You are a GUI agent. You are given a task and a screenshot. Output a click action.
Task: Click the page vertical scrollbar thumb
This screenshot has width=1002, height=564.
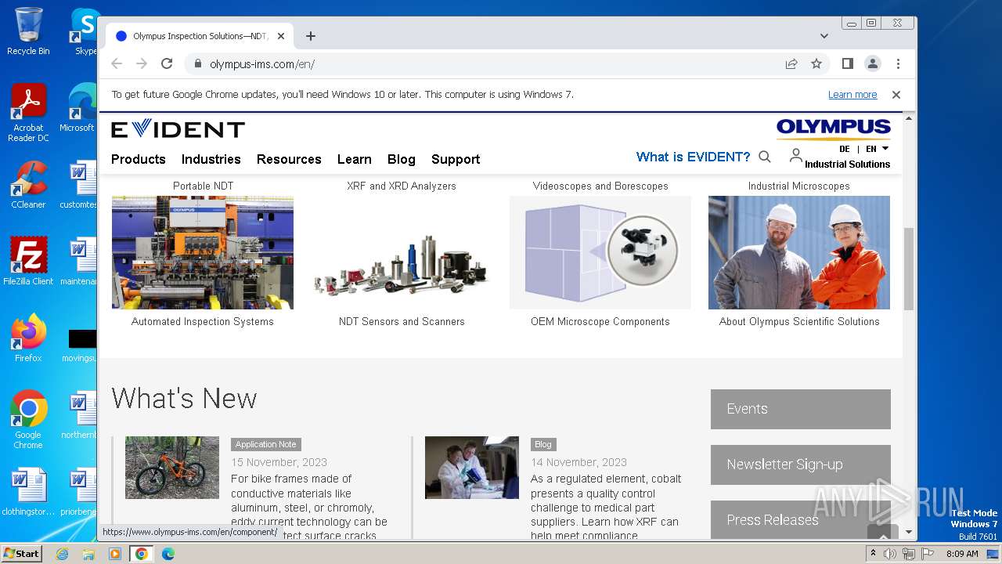[908, 269]
